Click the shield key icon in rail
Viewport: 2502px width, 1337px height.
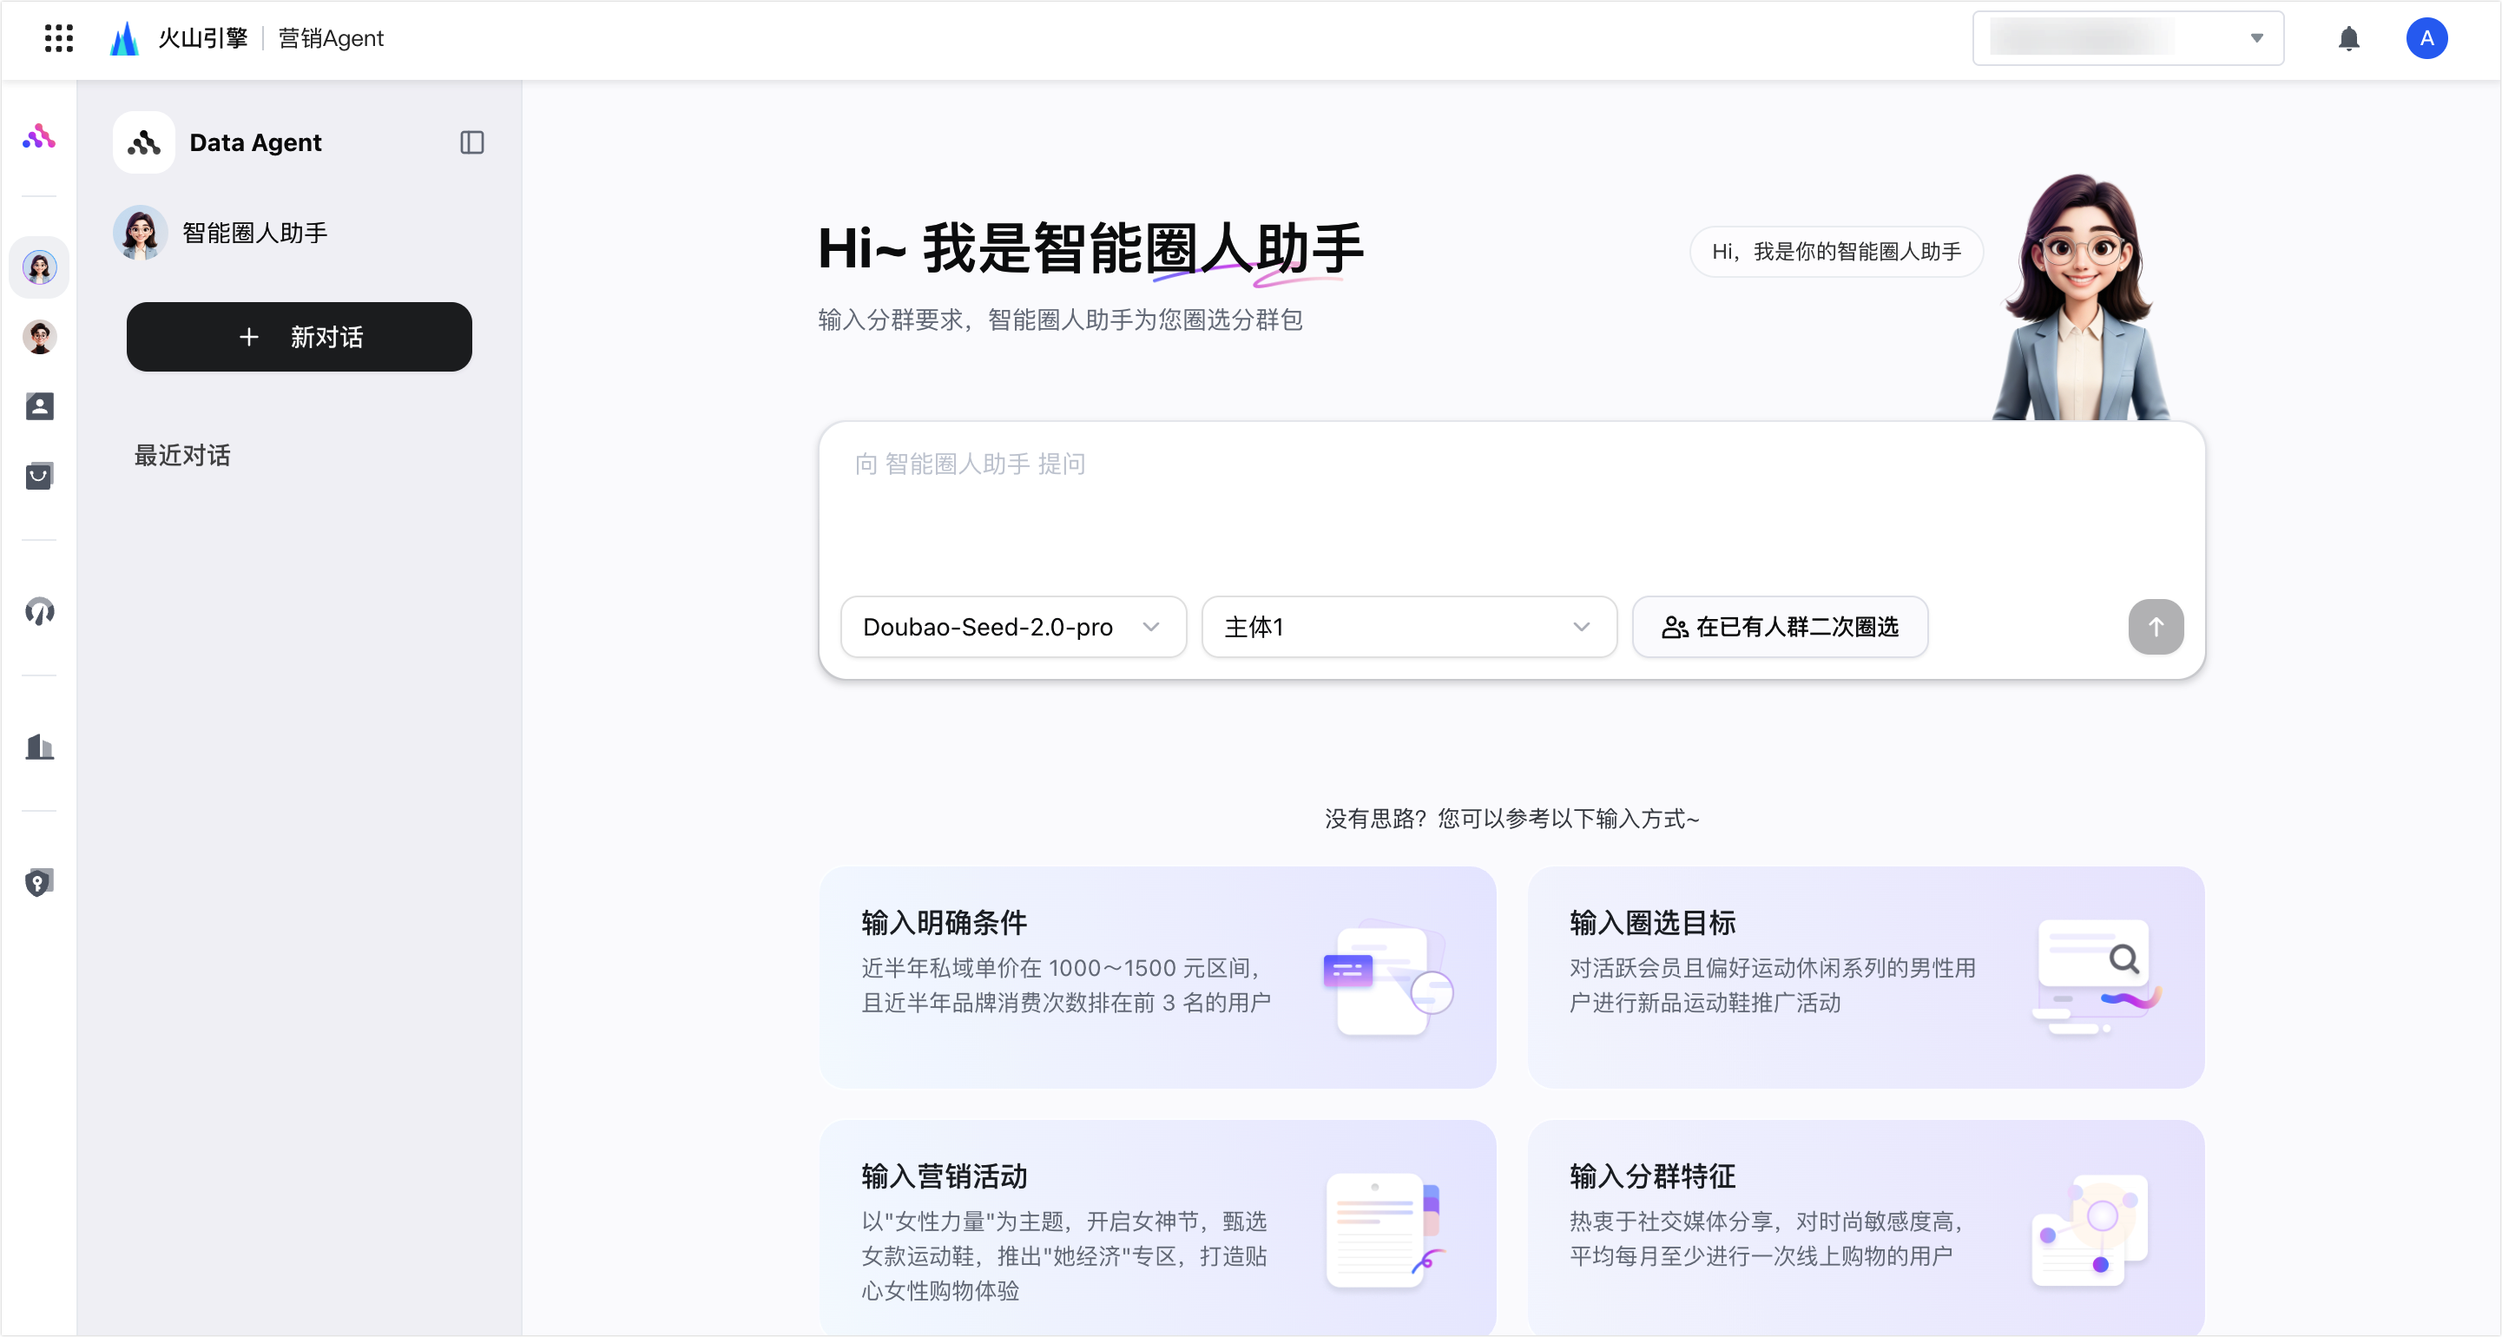point(39,882)
